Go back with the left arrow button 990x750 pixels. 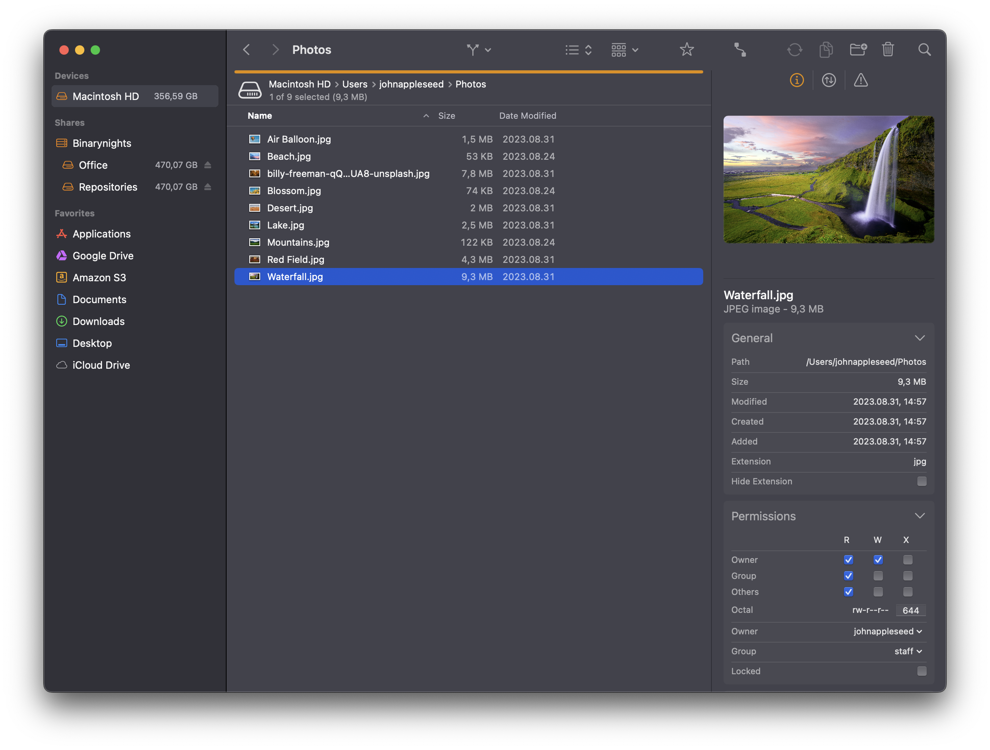pyautogui.click(x=247, y=50)
